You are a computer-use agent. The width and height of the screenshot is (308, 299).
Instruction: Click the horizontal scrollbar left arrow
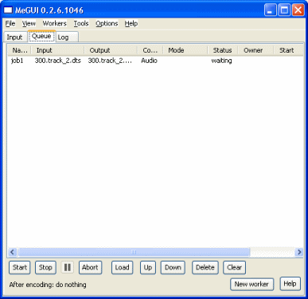[12, 252]
